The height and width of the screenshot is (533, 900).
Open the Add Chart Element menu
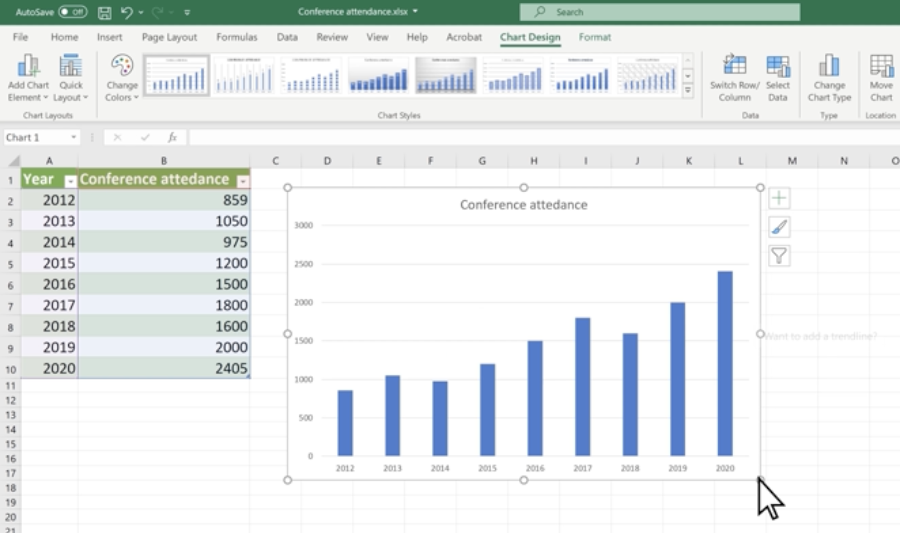click(29, 77)
